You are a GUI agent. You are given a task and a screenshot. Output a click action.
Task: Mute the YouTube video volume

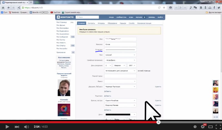(26, 127)
